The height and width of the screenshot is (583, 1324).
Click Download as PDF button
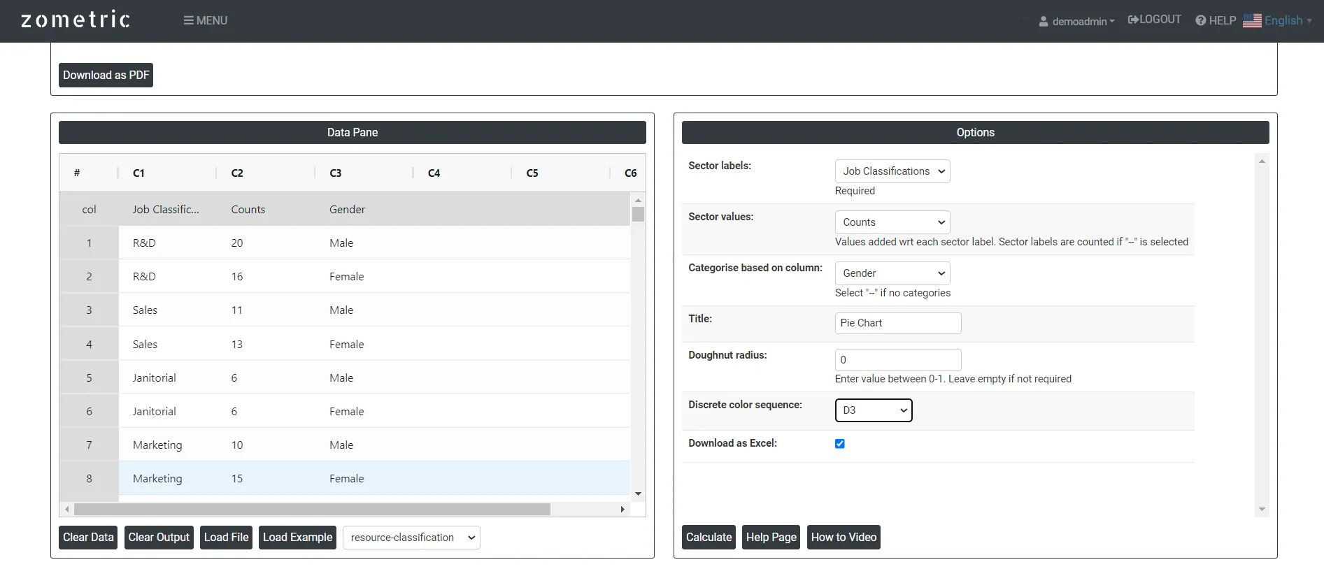(x=106, y=75)
